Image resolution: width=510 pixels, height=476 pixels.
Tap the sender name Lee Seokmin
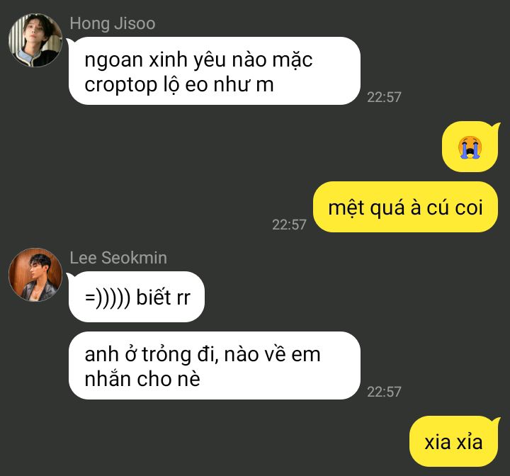pos(118,258)
